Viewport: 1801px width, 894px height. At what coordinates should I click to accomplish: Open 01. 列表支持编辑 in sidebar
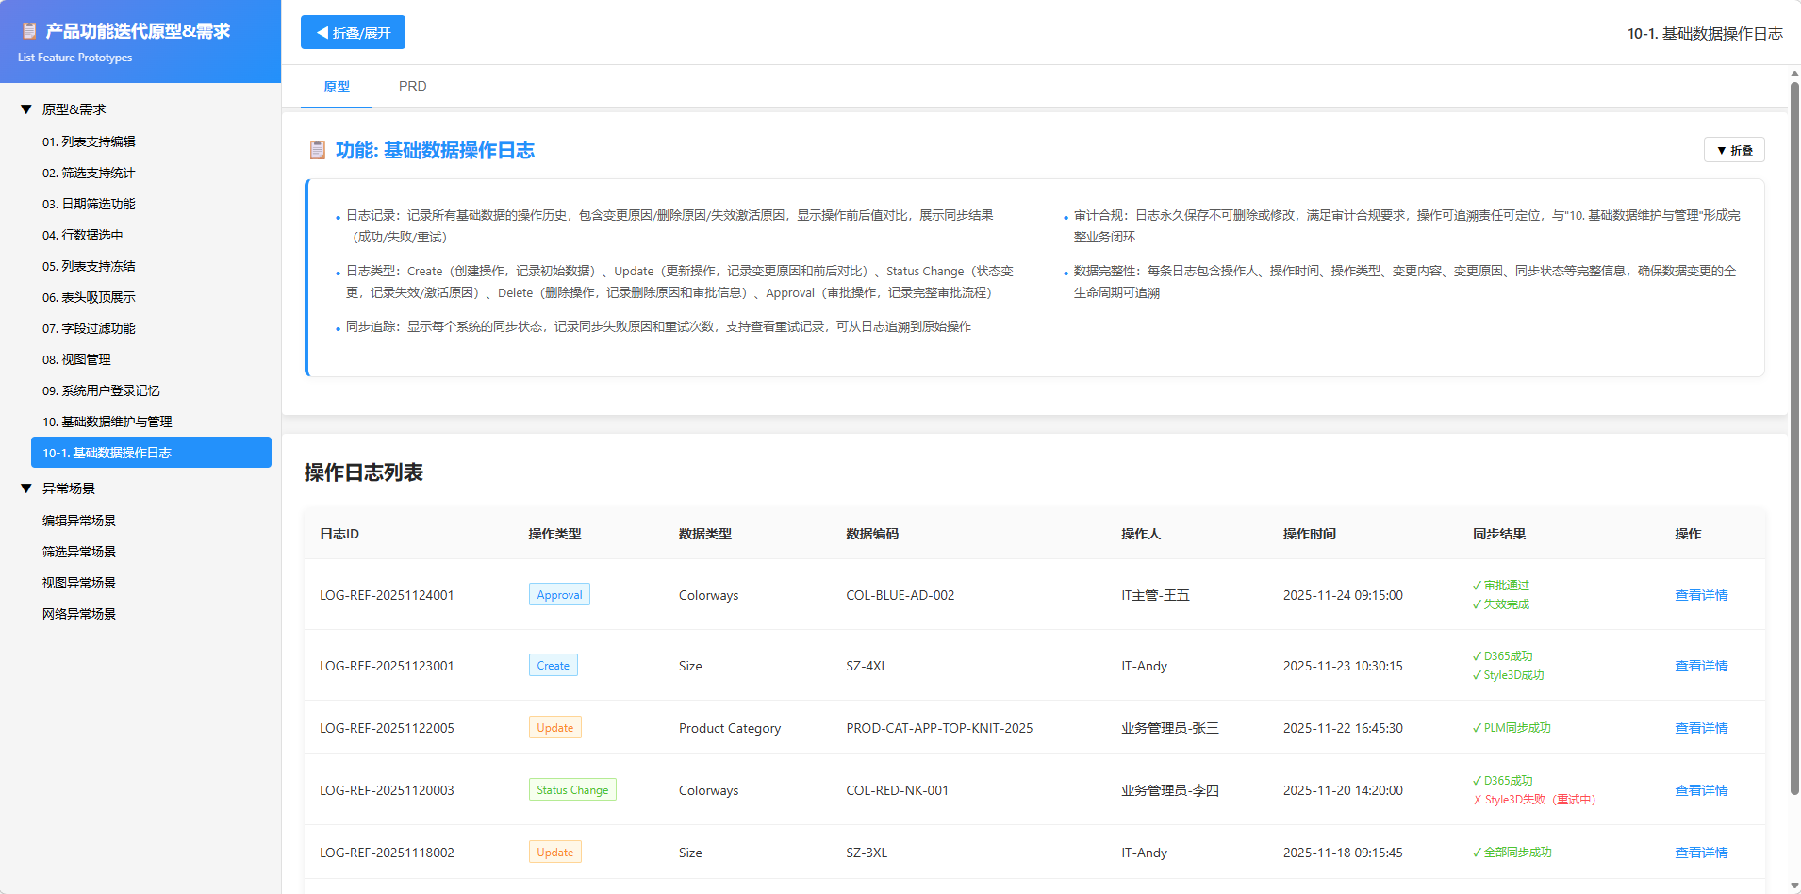coord(89,141)
